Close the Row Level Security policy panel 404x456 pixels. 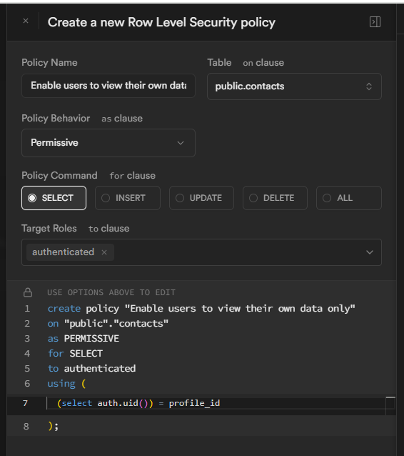click(x=26, y=21)
